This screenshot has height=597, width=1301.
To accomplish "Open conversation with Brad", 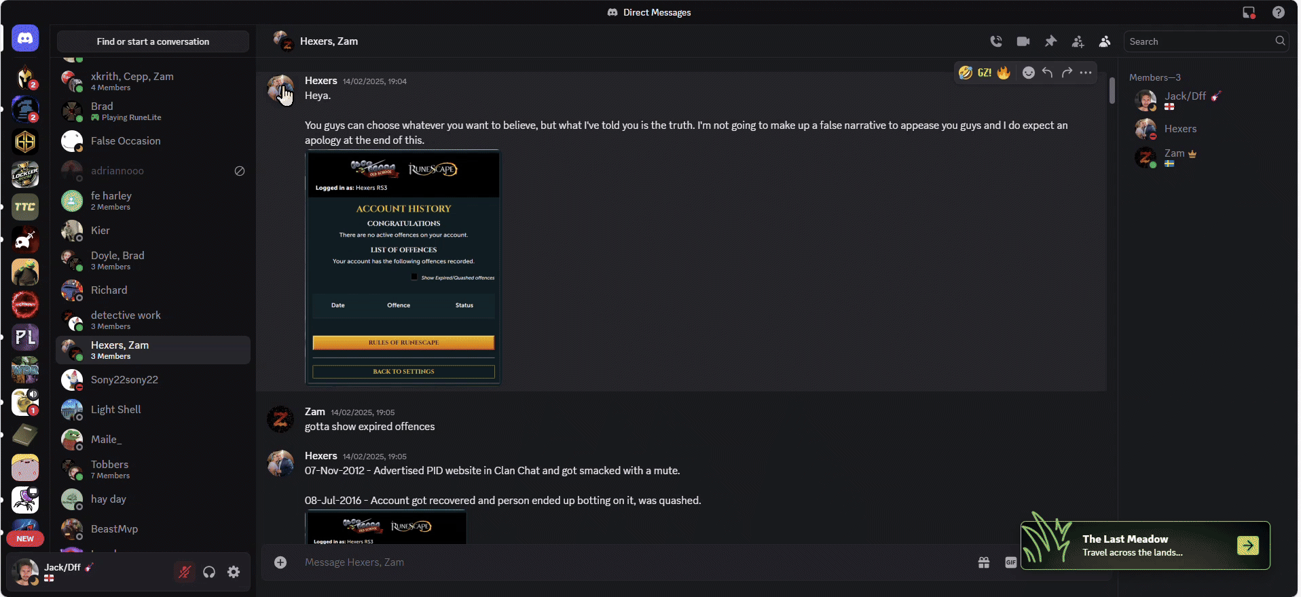I will (x=153, y=111).
